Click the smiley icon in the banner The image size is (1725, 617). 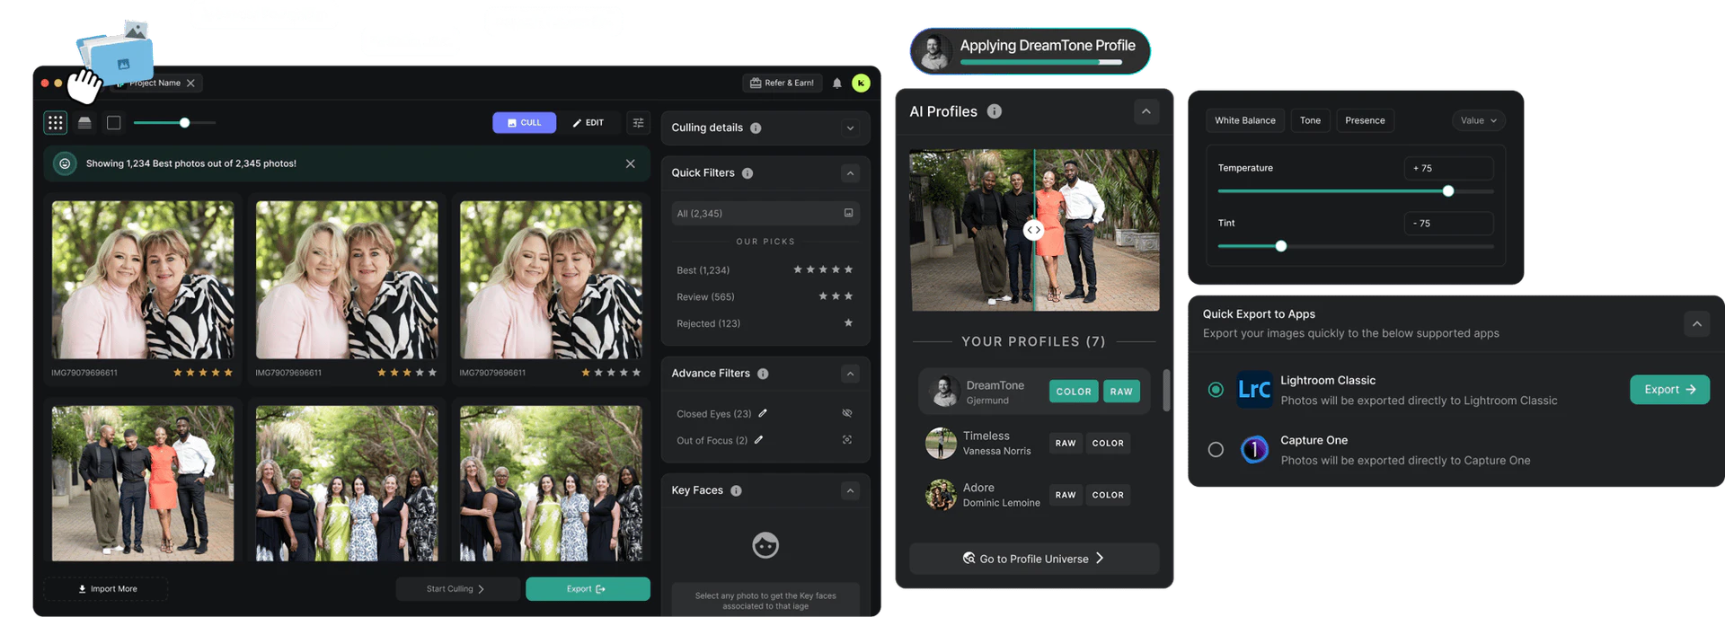(x=65, y=163)
